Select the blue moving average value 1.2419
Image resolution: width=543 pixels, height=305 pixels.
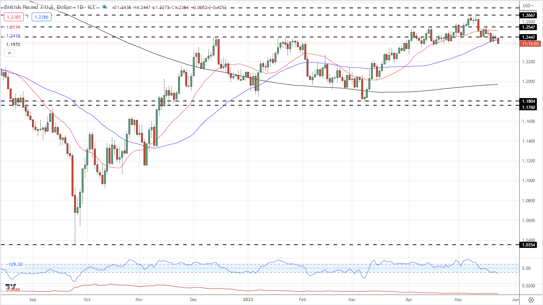point(13,36)
